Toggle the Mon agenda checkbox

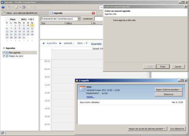coord(4,53)
